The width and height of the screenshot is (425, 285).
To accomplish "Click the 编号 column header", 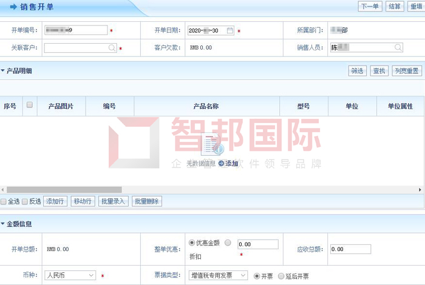I will tap(109, 106).
